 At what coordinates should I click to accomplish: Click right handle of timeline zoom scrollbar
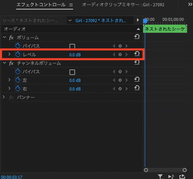tap(185, 170)
